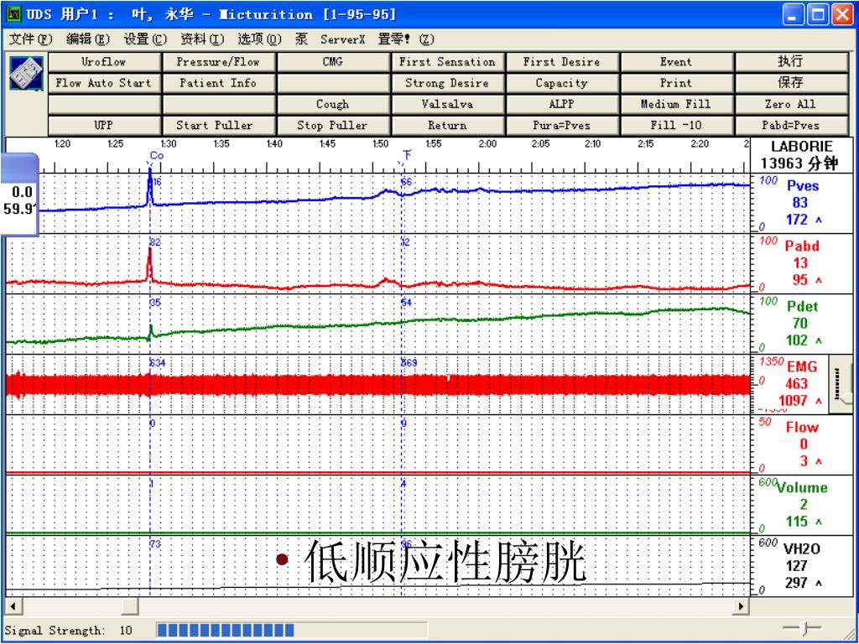Image resolution: width=859 pixels, height=644 pixels.
Task: Click the Return button
Action: [448, 126]
